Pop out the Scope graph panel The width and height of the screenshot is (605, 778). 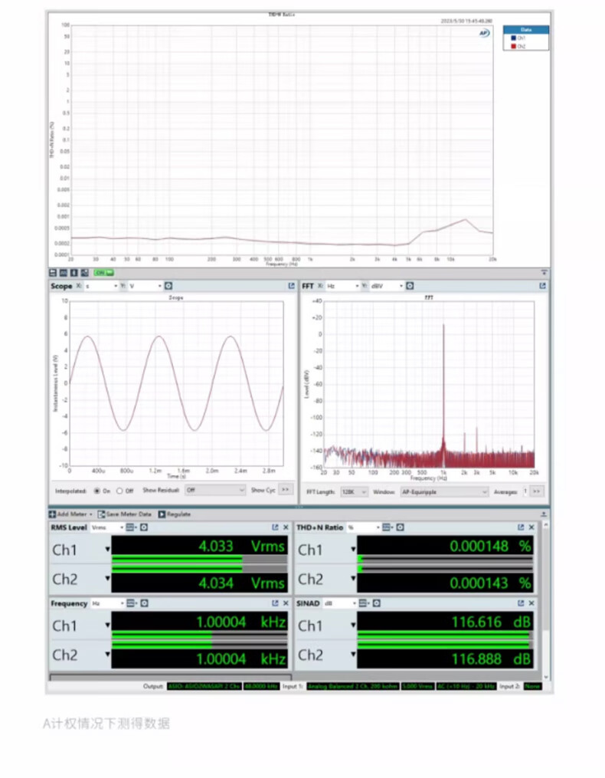[x=292, y=286]
